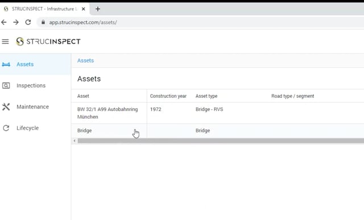Reload the page with refresh button
Screen dimensions: 364x220
28,22
